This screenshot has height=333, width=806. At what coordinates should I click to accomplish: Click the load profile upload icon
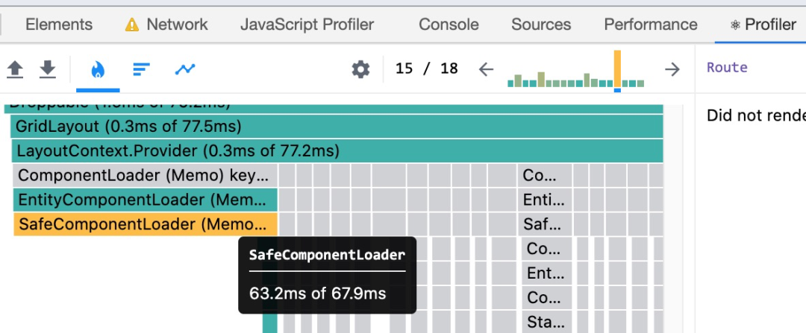coord(15,69)
